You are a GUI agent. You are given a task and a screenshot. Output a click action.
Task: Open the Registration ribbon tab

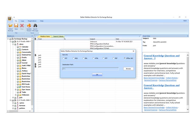coord(32,21)
